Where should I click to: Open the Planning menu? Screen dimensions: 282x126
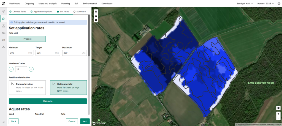[x=66, y=4]
